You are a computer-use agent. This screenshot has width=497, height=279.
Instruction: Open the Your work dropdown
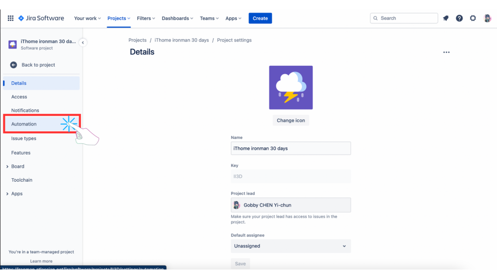(x=87, y=18)
